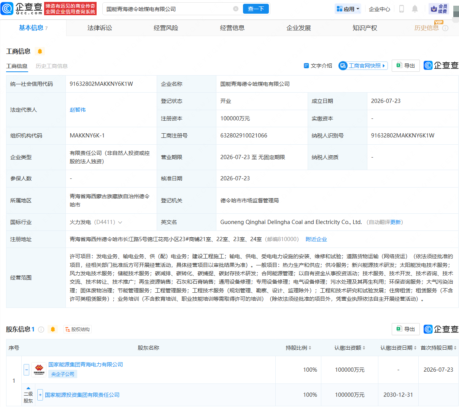The image size is (459, 407).
Task: Open the 应用 dropdown menu
Action: 348,9
